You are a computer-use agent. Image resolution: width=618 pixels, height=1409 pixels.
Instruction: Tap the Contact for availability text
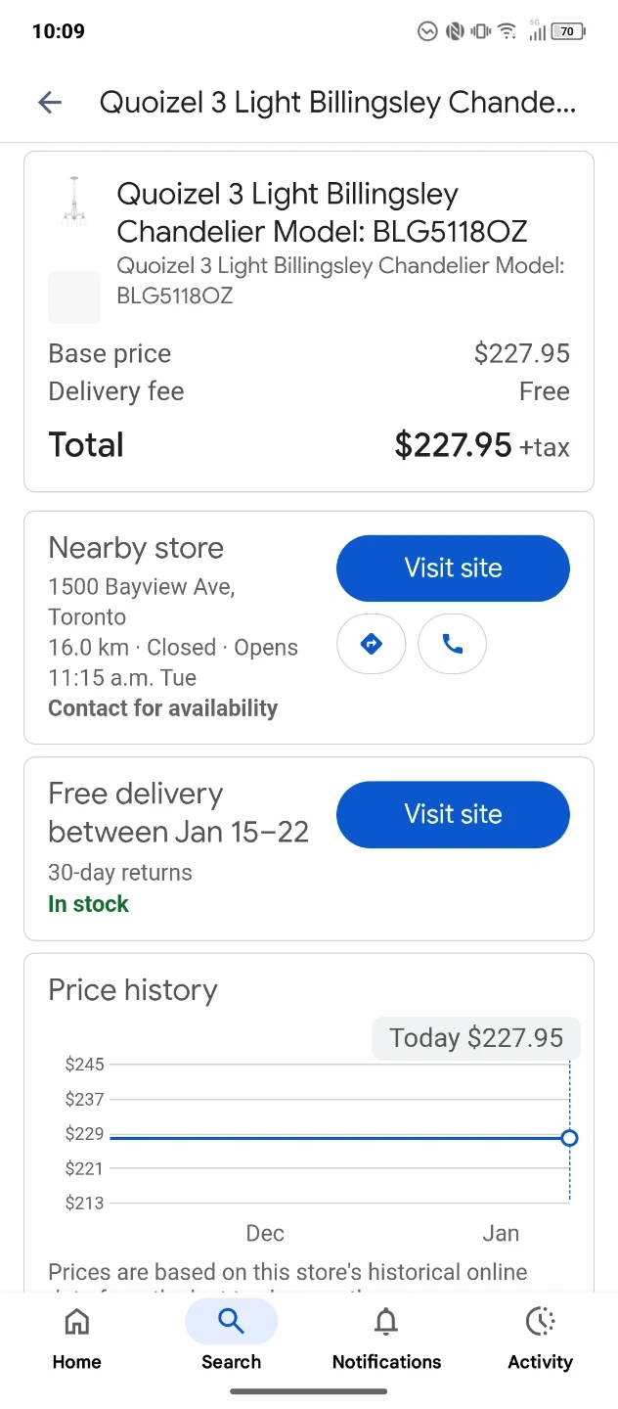click(x=163, y=708)
